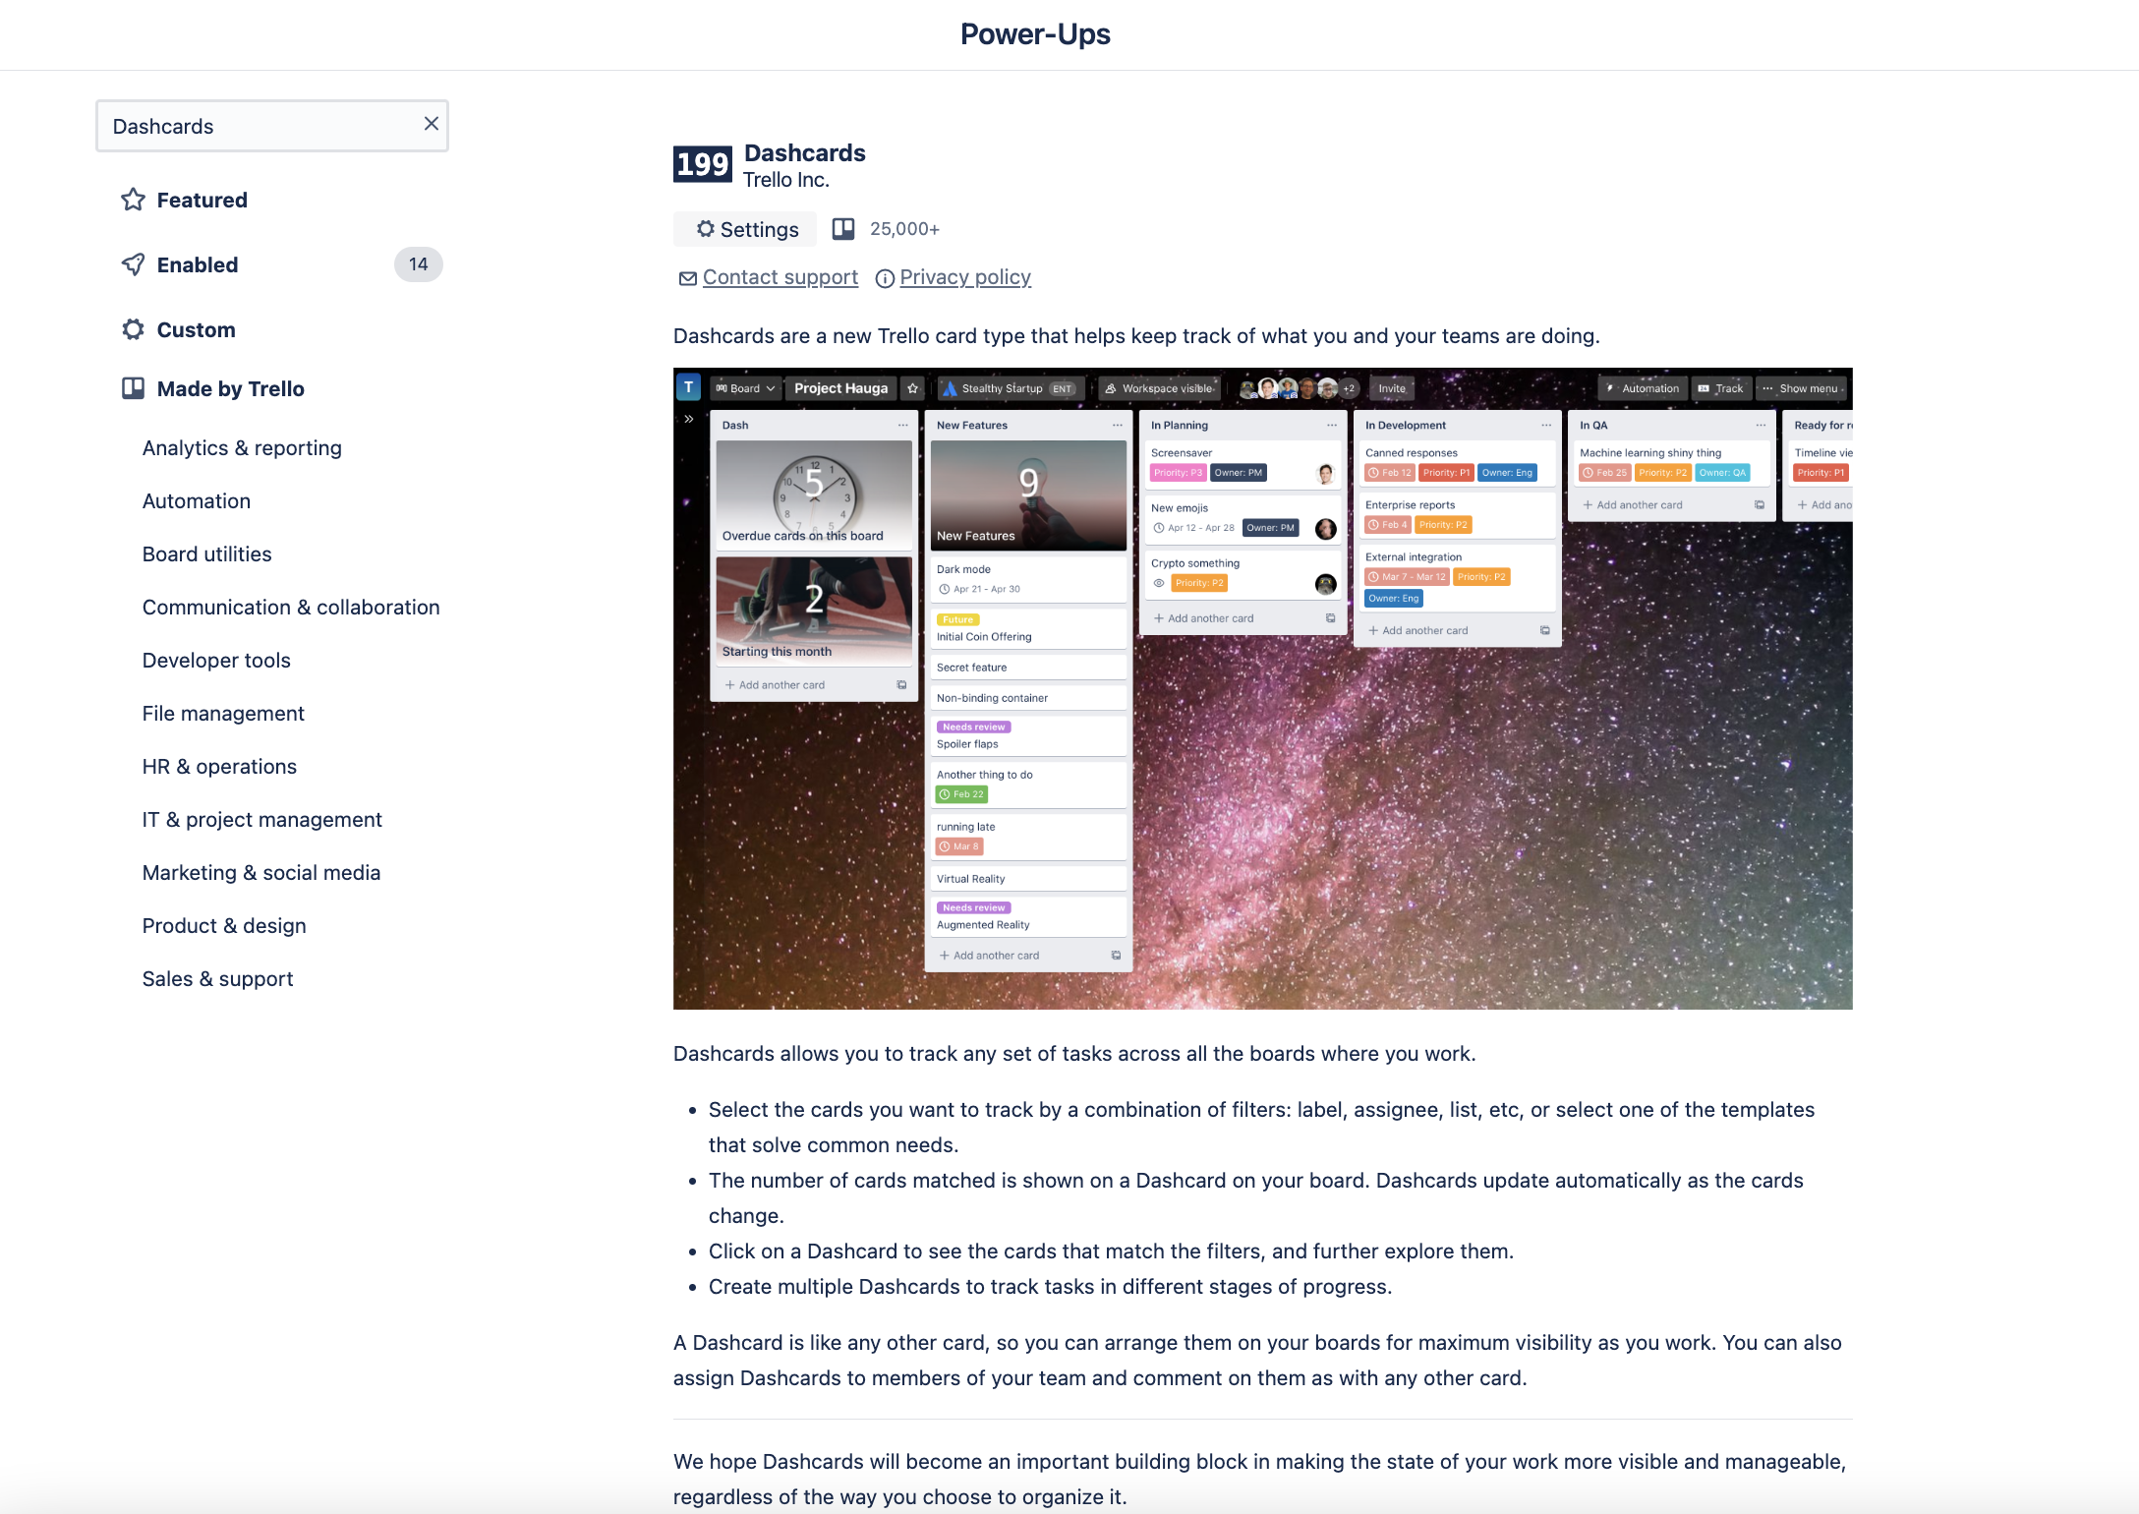Screen dimensions: 2139x1514
Task: Click the Featured star icon
Action: (x=133, y=201)
